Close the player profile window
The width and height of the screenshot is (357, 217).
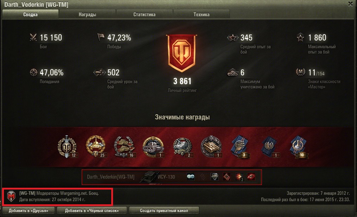pyautogui.click(x=350, y=4)
